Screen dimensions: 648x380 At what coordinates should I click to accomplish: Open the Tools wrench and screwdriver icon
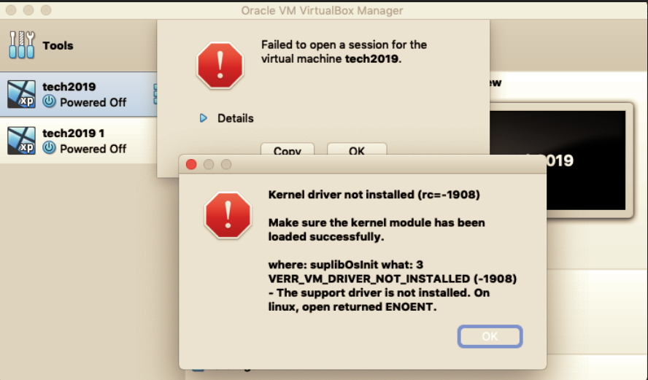point(21,45)
